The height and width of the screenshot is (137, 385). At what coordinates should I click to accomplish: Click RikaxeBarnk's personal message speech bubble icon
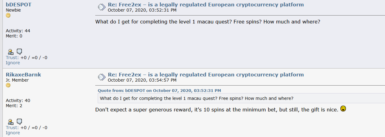tap(19, 121)
